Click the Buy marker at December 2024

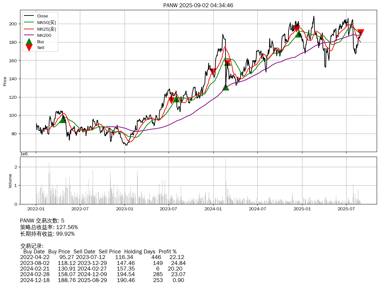(298, 34)
